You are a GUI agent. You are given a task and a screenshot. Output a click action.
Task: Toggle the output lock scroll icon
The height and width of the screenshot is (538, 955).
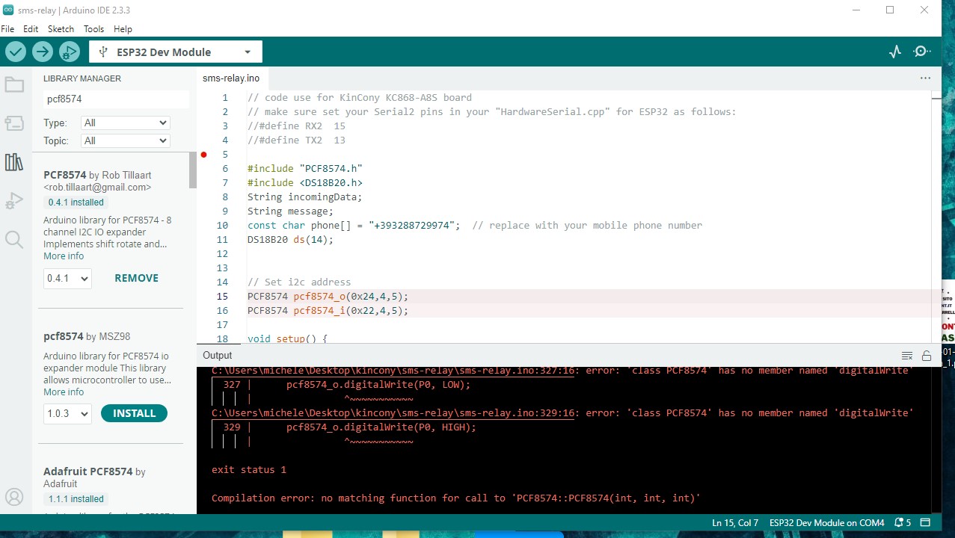point(927,356)
